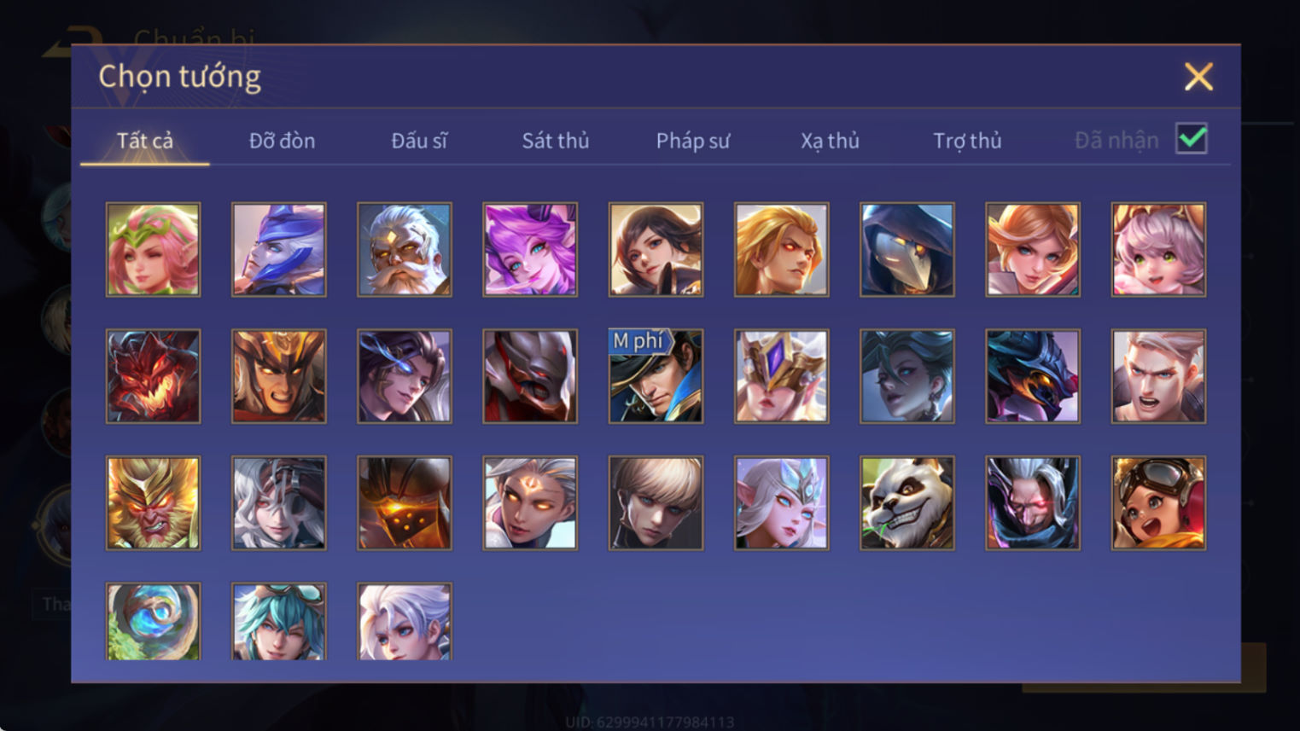This screenshot has width=1300, height=731.
Task: Choose the purple-haired girl hero
Action: click(530, 250)
